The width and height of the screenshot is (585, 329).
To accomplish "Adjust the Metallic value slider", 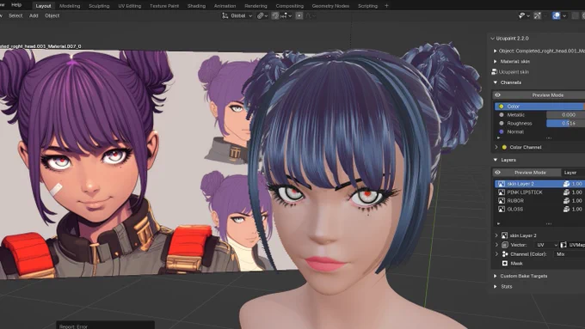I will (x=565, y=115).
